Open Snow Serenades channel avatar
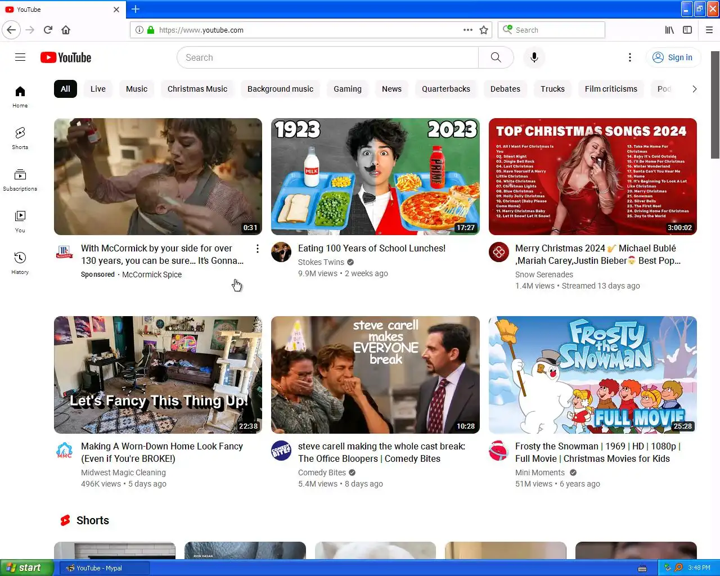This screenshot has width=720, height=576. 498,252
